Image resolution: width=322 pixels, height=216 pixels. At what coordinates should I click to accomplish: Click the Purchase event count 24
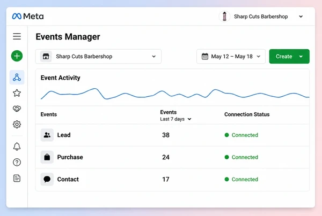(x=166, y=157)
